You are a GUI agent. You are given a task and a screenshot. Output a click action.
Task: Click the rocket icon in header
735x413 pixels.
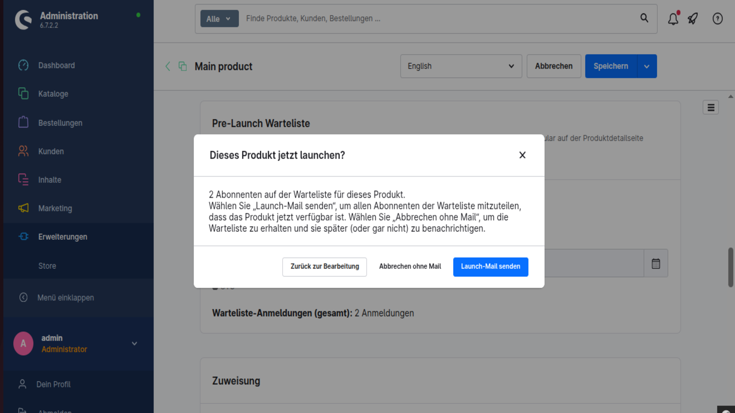[x=693, y=19]
